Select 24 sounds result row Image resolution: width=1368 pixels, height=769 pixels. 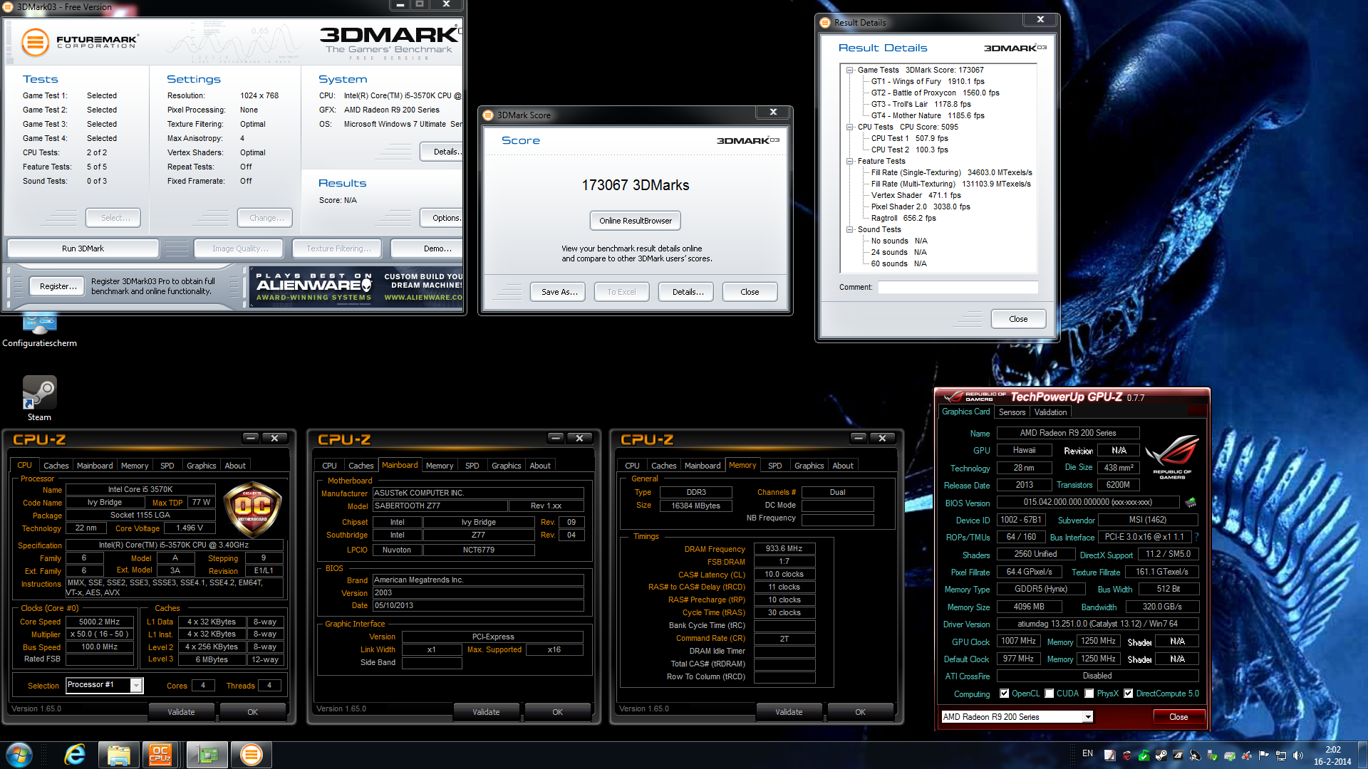898,252
